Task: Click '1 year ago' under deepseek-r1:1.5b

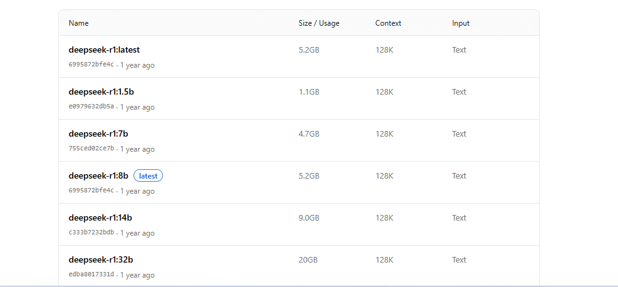Action: [x=137, y=107]
